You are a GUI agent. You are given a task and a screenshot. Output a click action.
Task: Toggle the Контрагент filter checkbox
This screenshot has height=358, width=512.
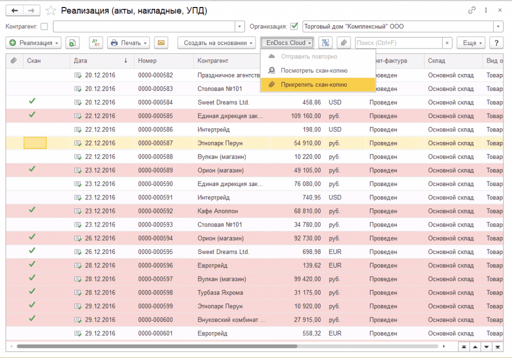[x=44, y=26]
